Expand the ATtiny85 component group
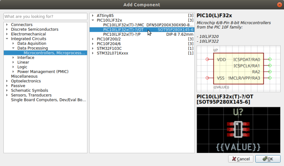 click(93, 15)
